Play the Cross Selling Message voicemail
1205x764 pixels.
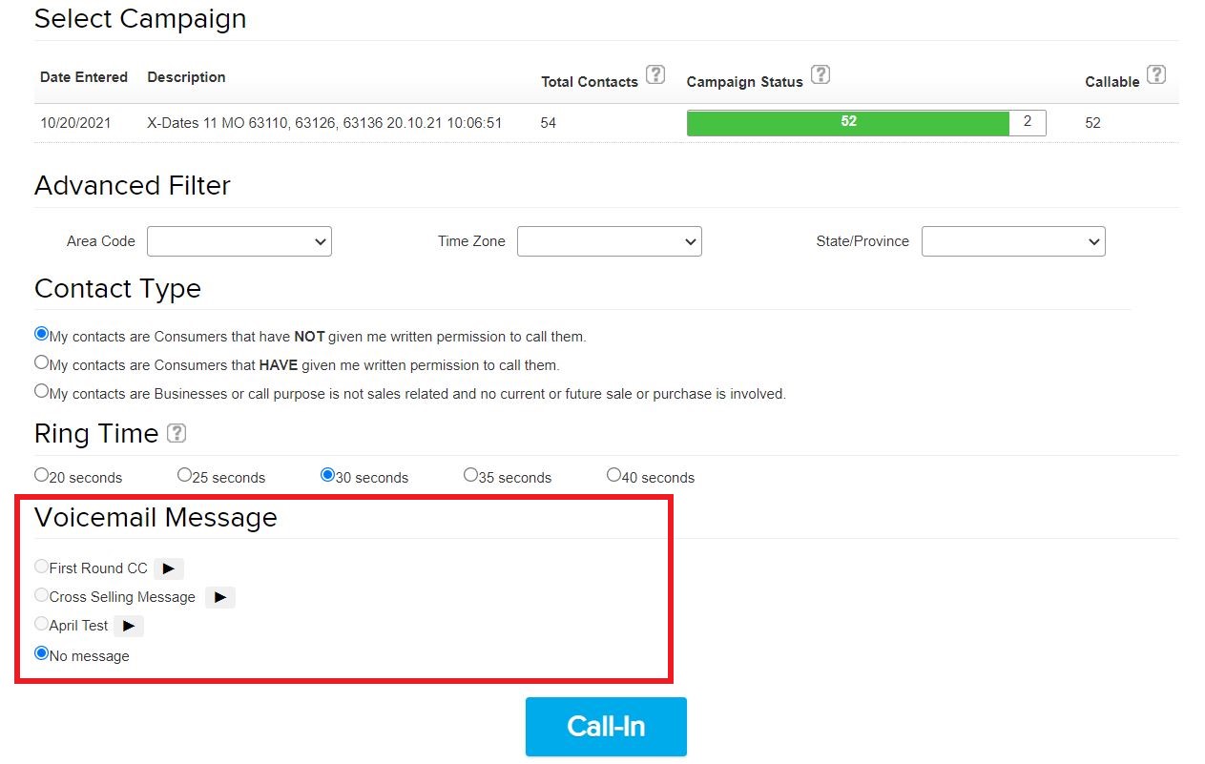click(x=220, y=597)
